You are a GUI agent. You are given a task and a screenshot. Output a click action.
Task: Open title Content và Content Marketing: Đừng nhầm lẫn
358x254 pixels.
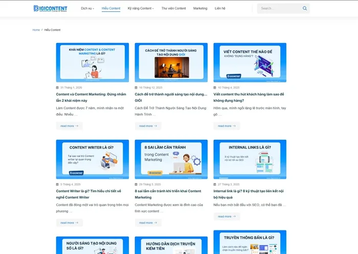click(91, 97)
